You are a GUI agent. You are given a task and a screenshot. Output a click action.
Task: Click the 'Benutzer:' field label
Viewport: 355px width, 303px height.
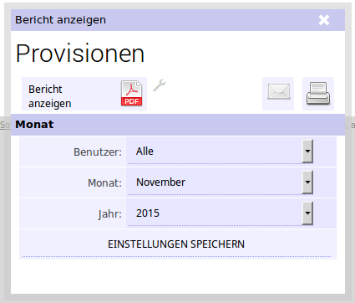click(98, 152)
